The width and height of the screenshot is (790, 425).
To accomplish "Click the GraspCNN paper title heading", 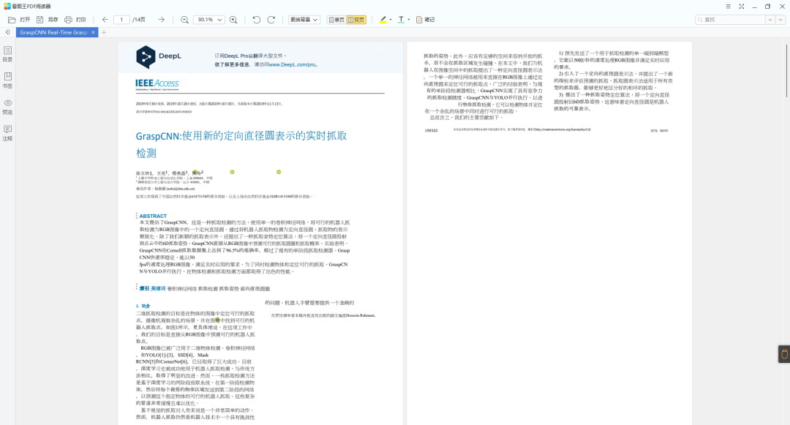I will [241, 144].
